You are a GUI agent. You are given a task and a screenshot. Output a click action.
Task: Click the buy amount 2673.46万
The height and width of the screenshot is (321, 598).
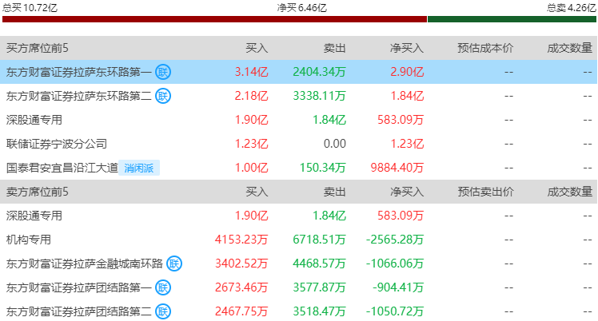tap(241, 287)
